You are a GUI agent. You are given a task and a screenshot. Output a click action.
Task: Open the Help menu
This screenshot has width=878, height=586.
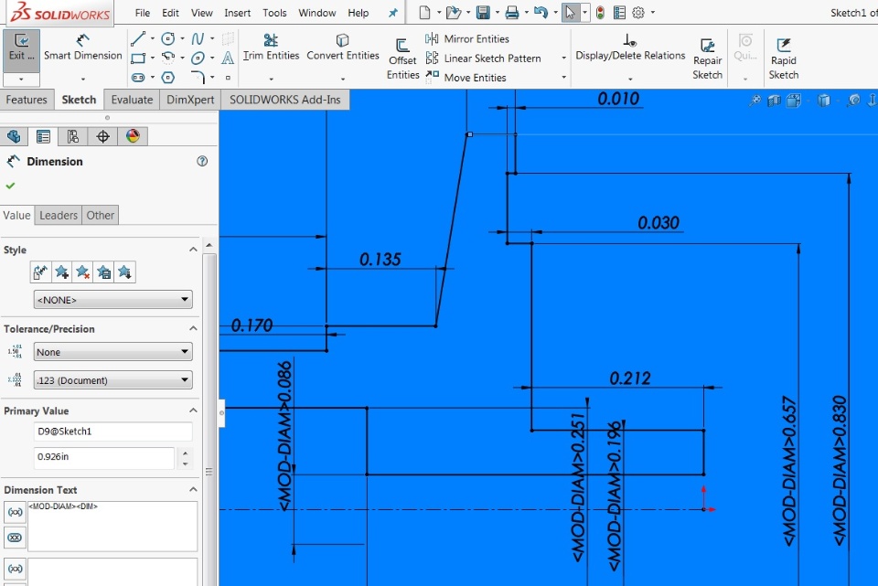pos(359,12)
